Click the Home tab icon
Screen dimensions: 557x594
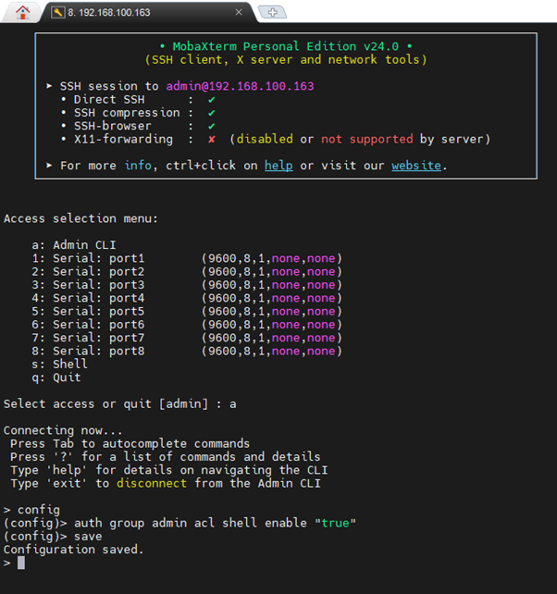[22, 12]
